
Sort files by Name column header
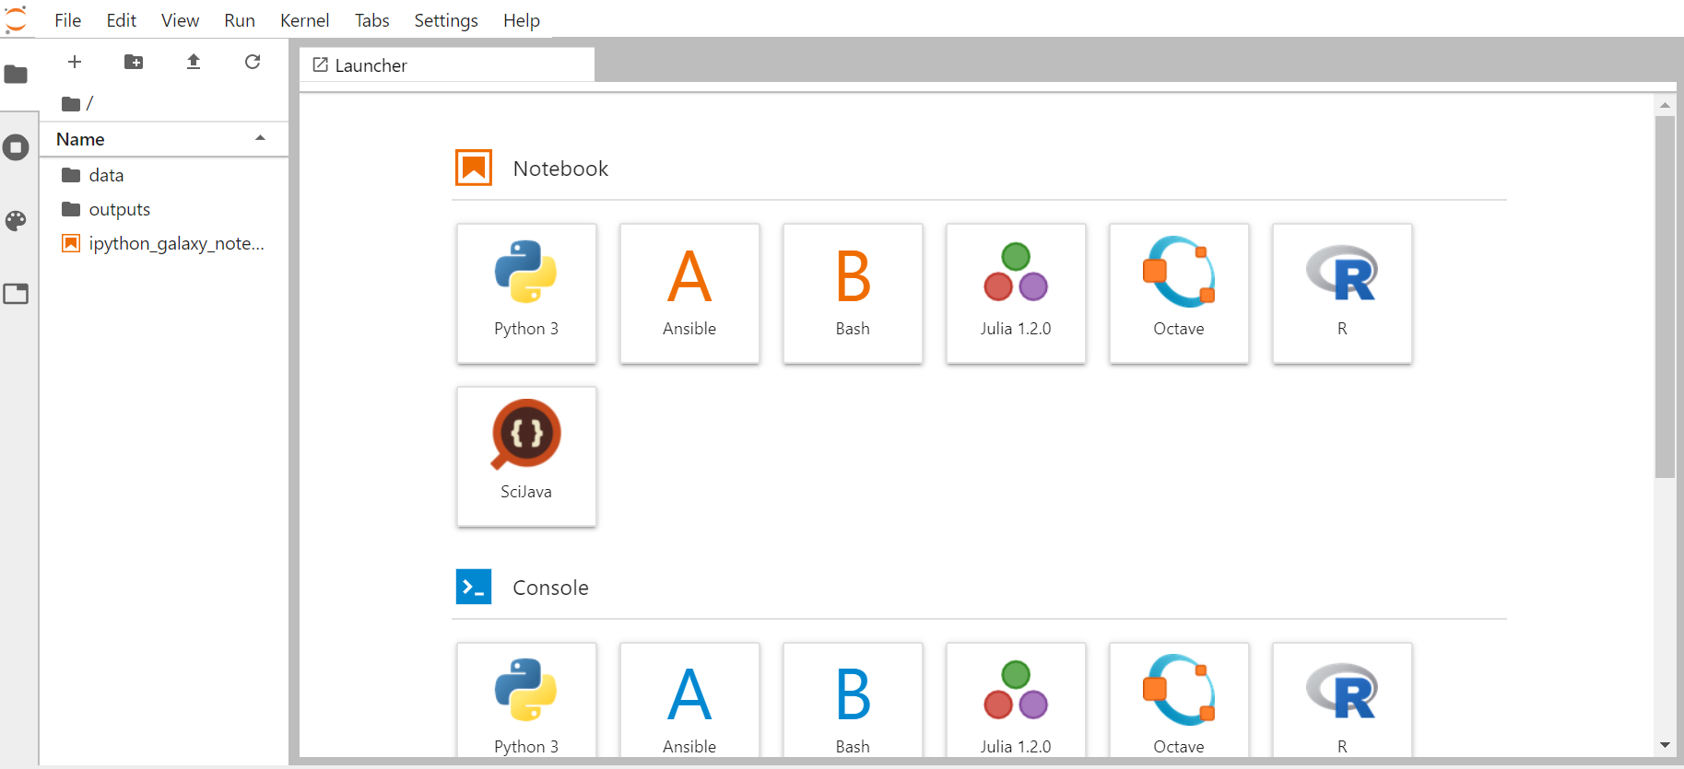pos(163,139)
